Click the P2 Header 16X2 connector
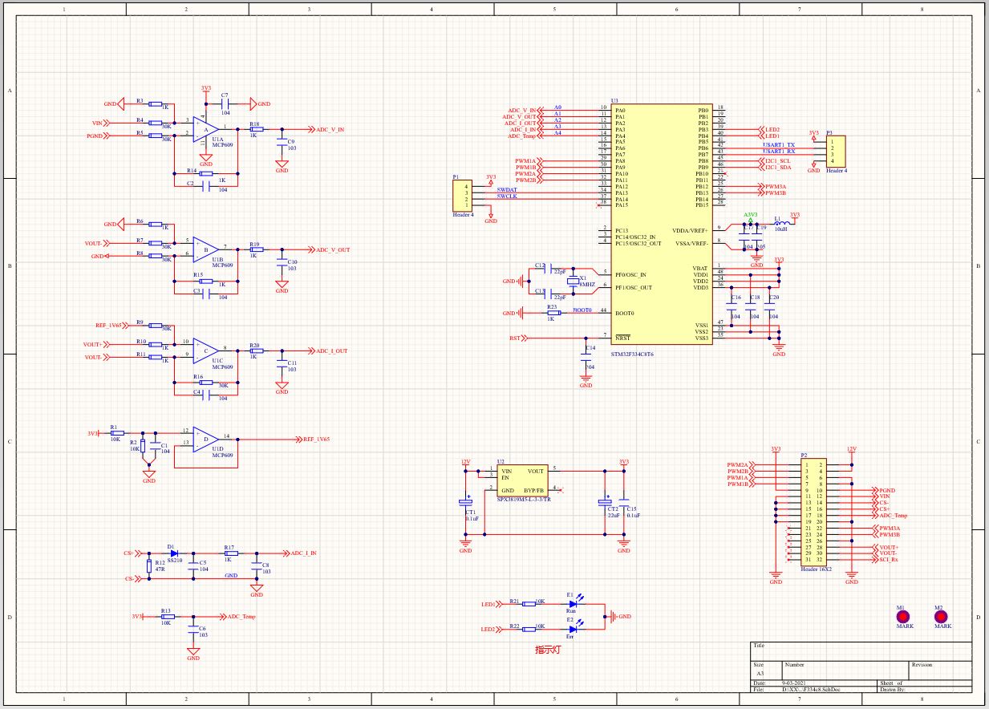Screen dimensions: 989x709 (814, 512)
